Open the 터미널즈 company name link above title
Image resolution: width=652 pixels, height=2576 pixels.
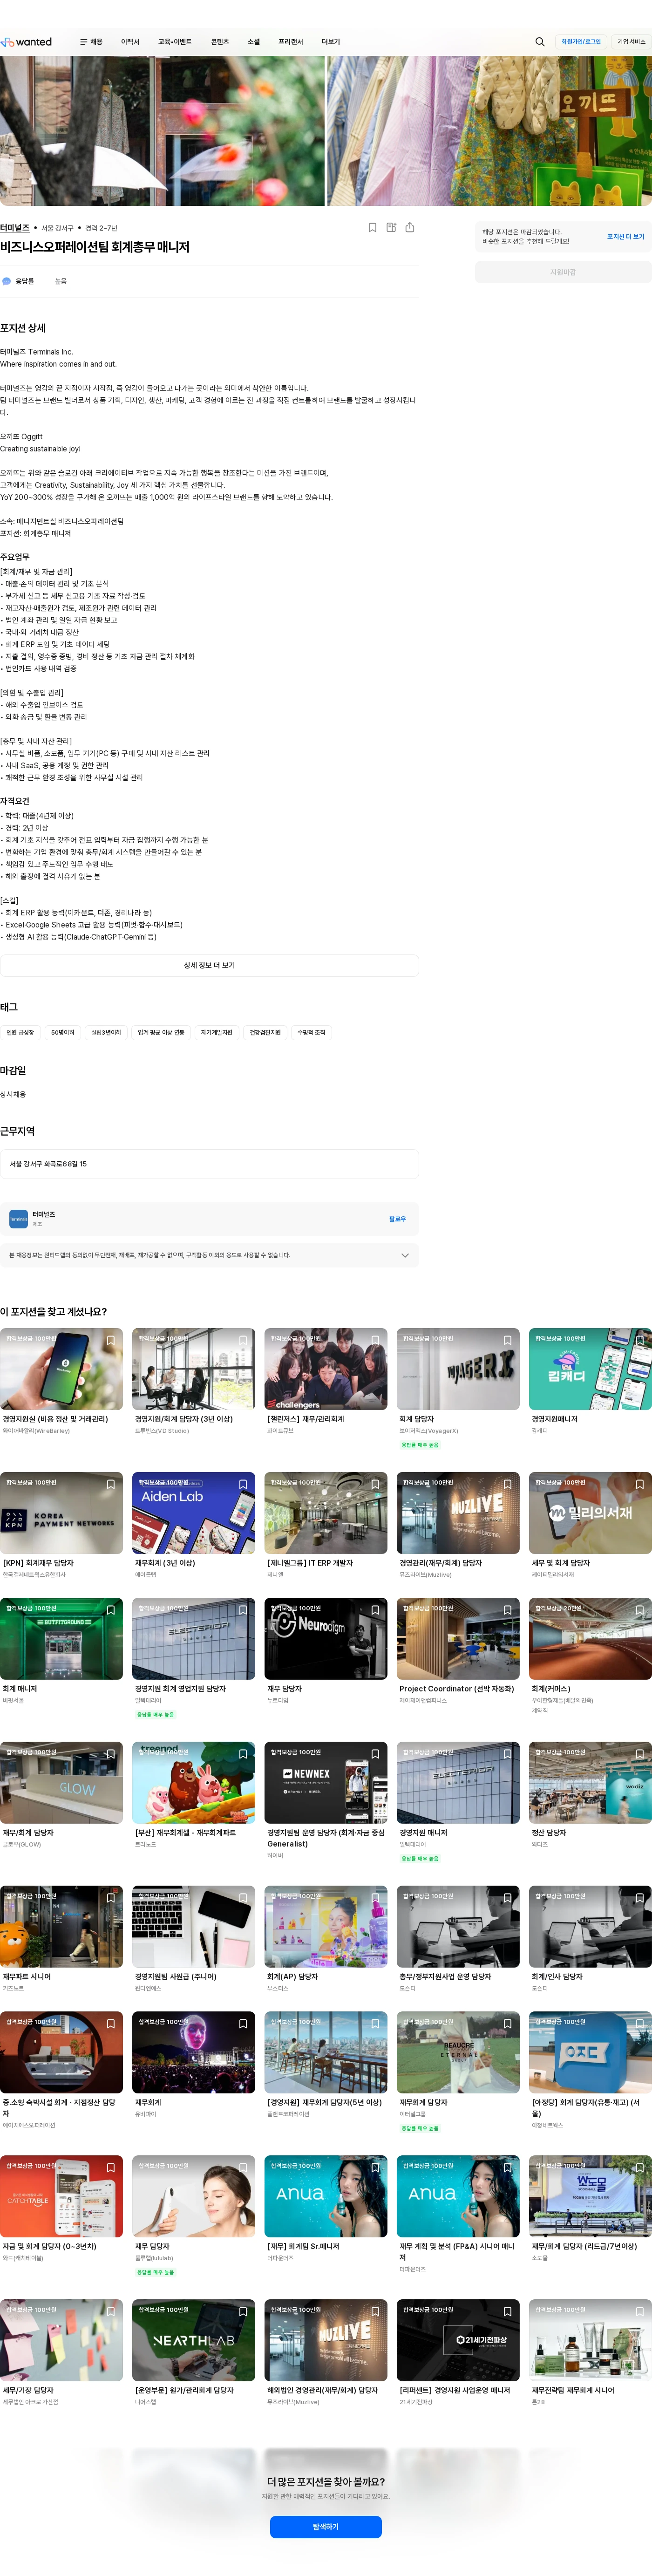pos(15,228)
